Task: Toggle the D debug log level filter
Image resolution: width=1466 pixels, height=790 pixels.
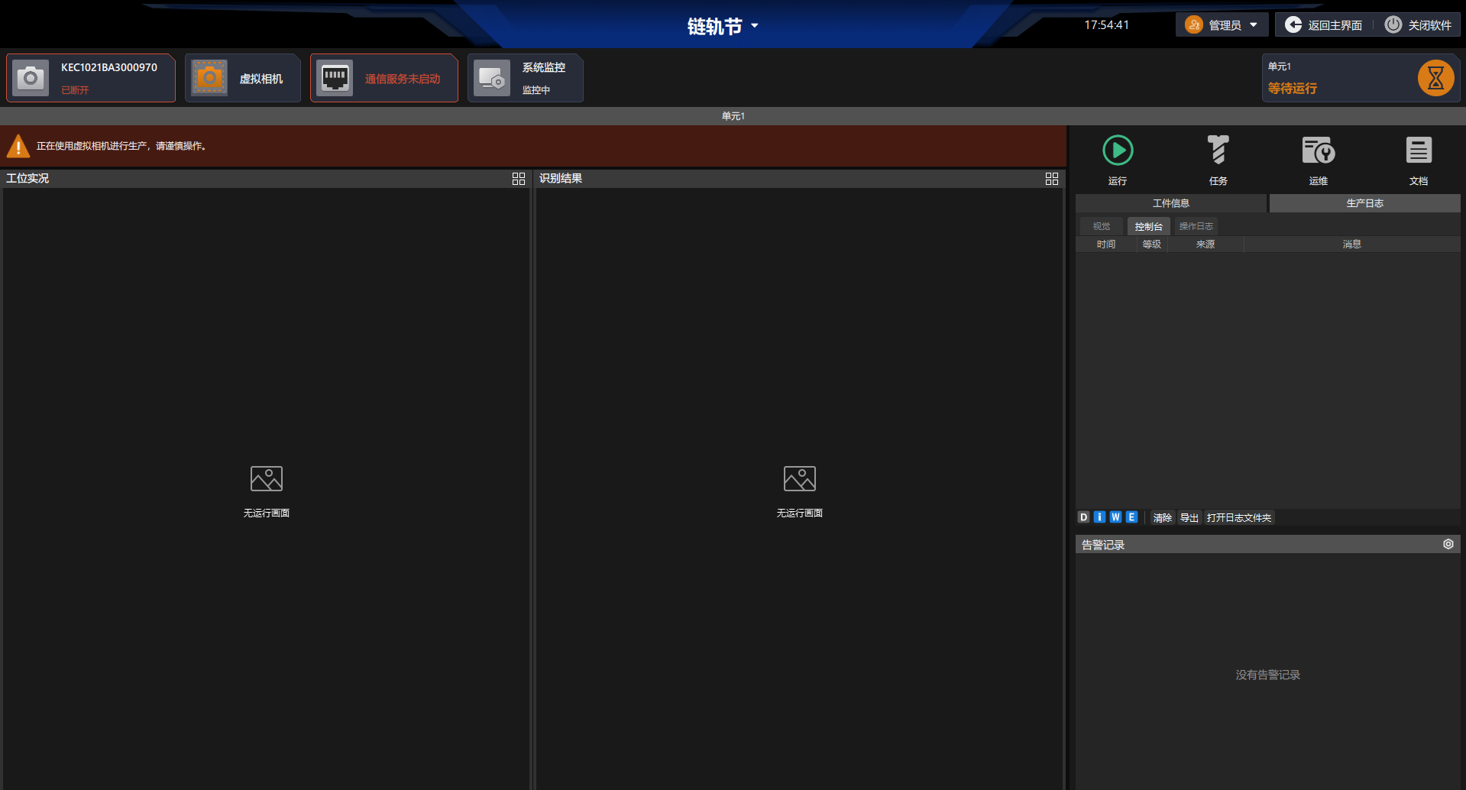Action: pyautogui.click(x=1083, y=517)
